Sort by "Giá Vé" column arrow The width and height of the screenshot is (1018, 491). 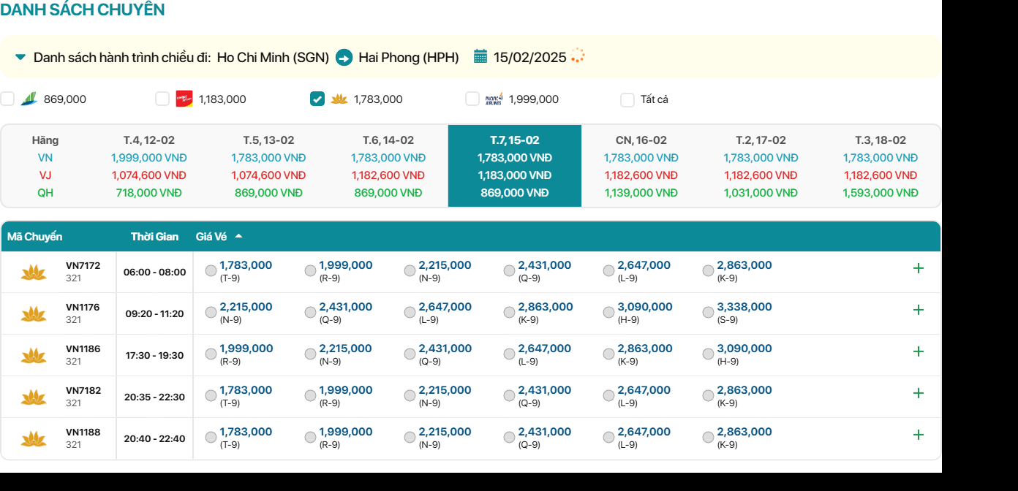point(238,237)
